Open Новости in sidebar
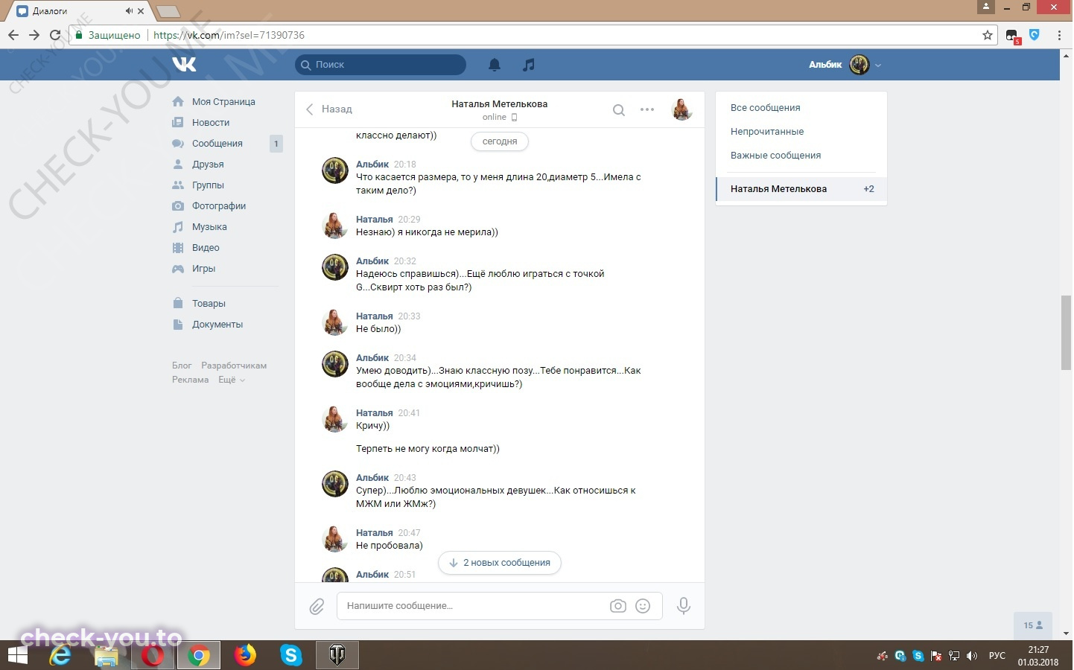This screenshot has height=670, width=1074. 211,123
